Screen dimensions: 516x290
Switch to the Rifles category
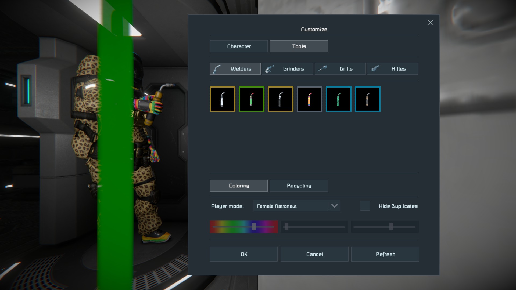pyautogui.click(x=392, y=69)
